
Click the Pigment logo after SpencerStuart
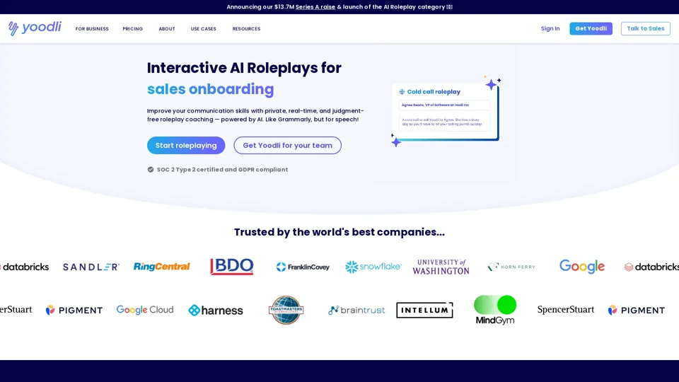pos(636,310)
